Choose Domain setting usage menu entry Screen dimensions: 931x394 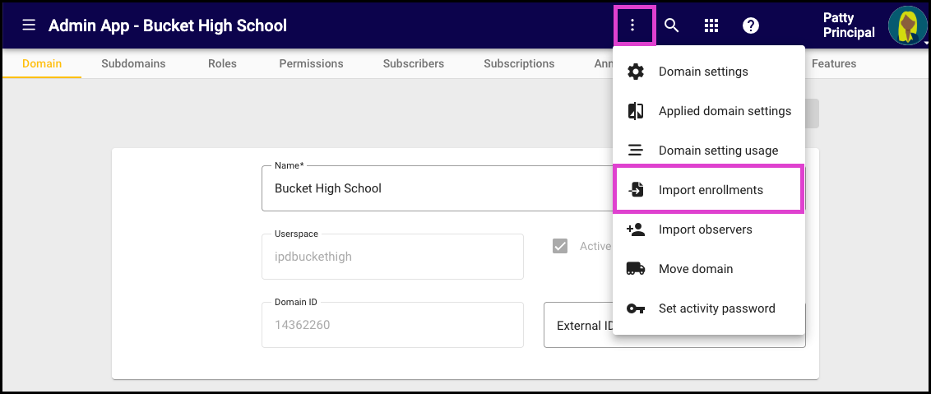pos(709,151)
